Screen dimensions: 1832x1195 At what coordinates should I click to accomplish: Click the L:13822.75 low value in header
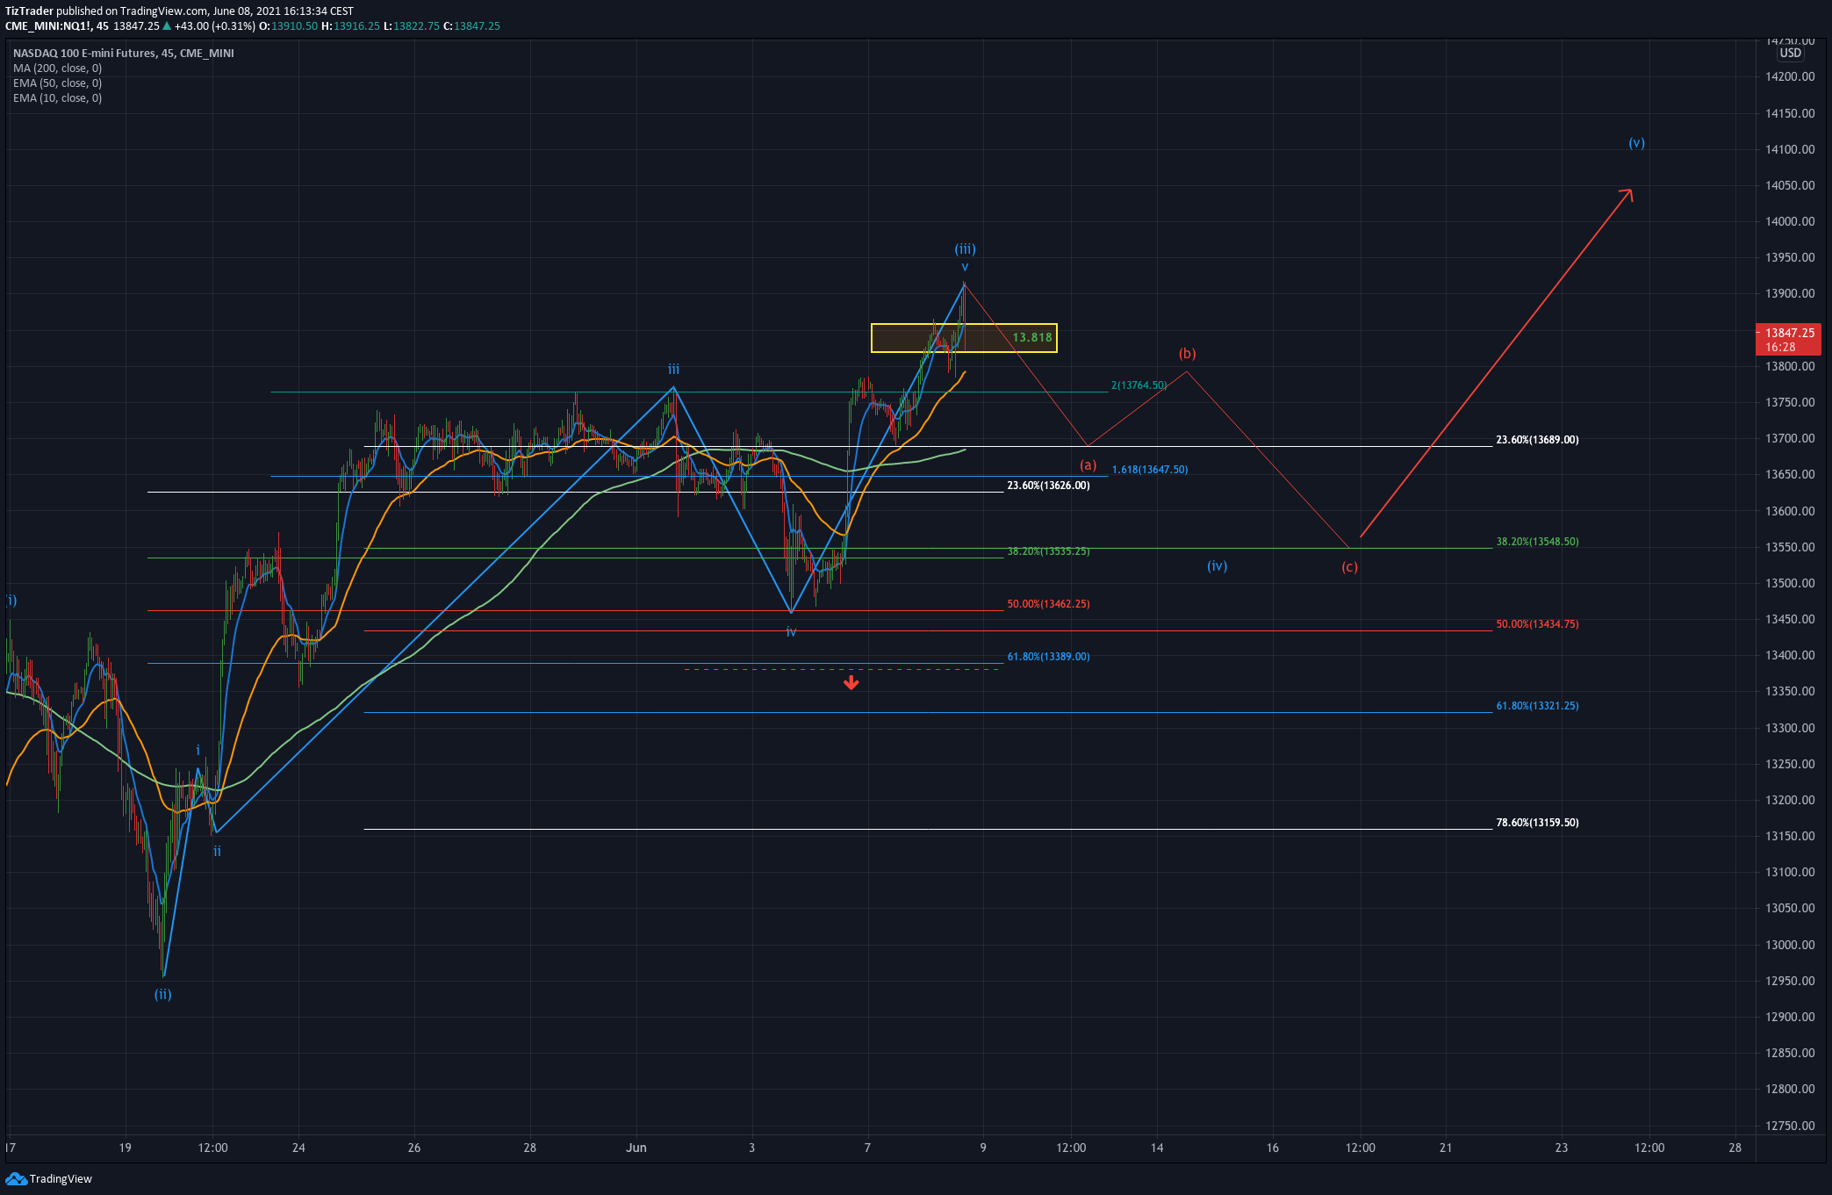[x=412, y=26]
